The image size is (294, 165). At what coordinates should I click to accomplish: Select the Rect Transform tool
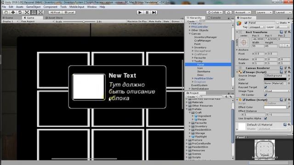point(34,12)
